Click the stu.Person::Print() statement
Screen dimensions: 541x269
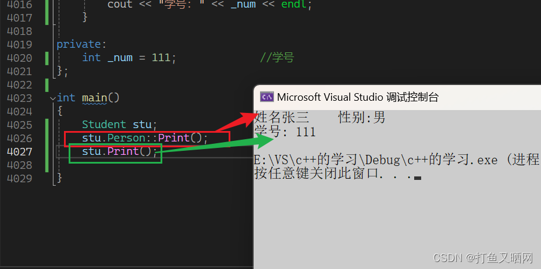(x=145, y=139)
